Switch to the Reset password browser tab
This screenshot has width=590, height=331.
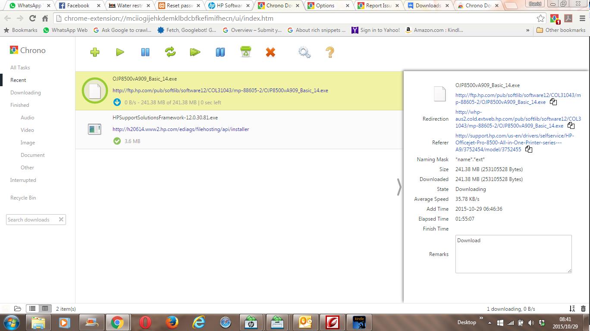click(x=179, y=6)
